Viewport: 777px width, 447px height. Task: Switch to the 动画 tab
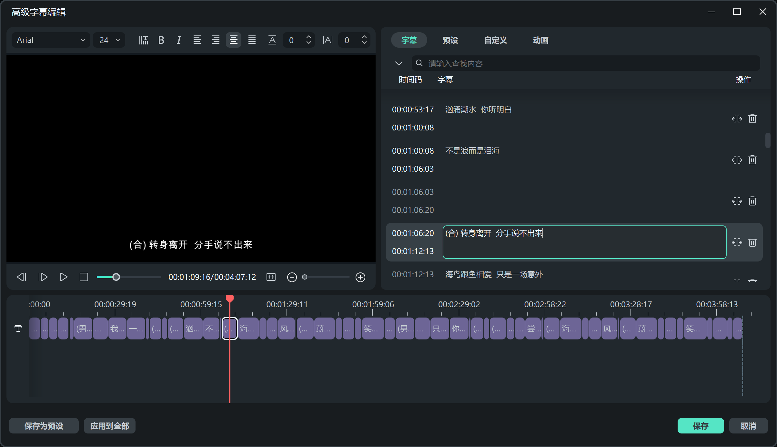[x=540, y=40]
